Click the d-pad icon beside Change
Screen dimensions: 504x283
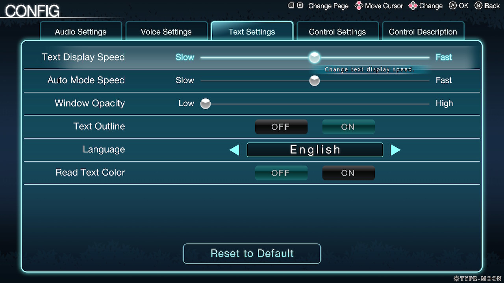413,6
